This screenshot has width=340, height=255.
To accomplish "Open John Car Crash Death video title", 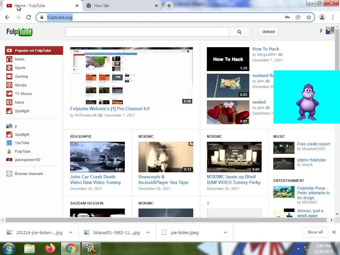I will point(95,180).
